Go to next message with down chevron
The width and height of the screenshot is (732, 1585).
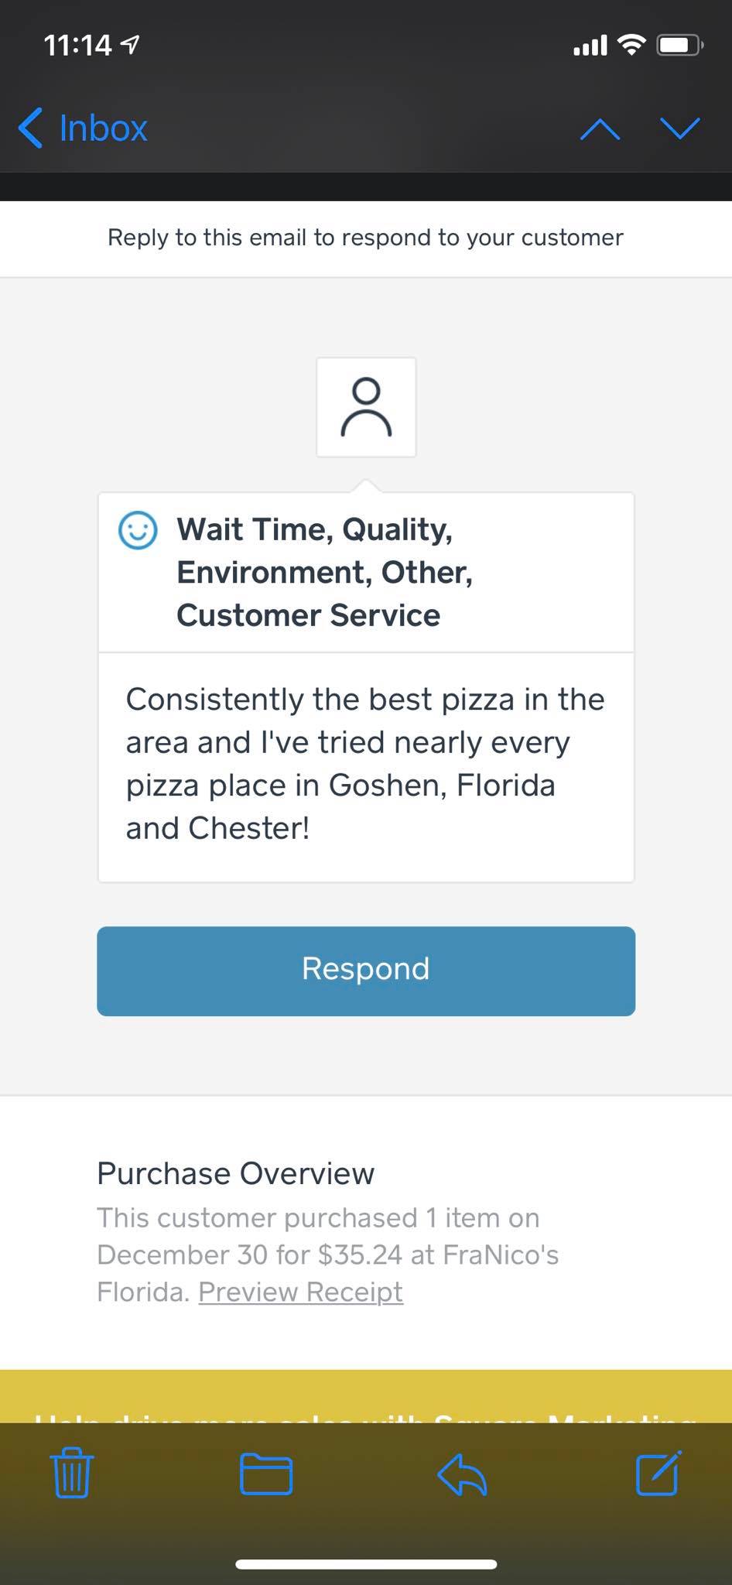(x=680, y=128)
